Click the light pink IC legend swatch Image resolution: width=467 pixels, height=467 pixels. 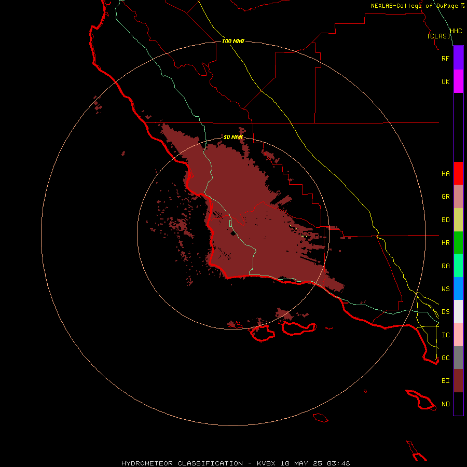click(458, 335)
